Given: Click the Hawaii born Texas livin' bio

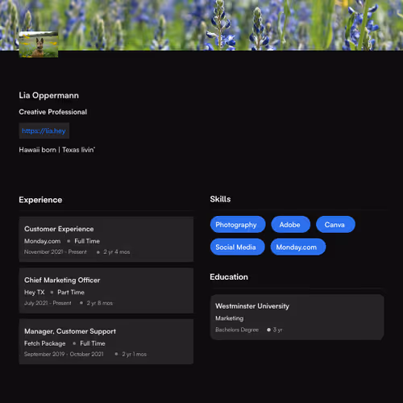Looking at the screenshot, I should click(57, 150).
